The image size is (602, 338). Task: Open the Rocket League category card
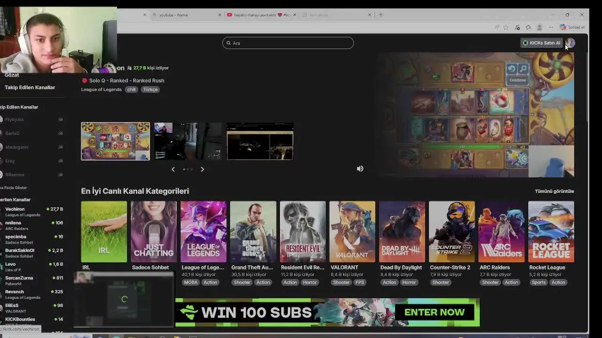[x=551, y=231]
